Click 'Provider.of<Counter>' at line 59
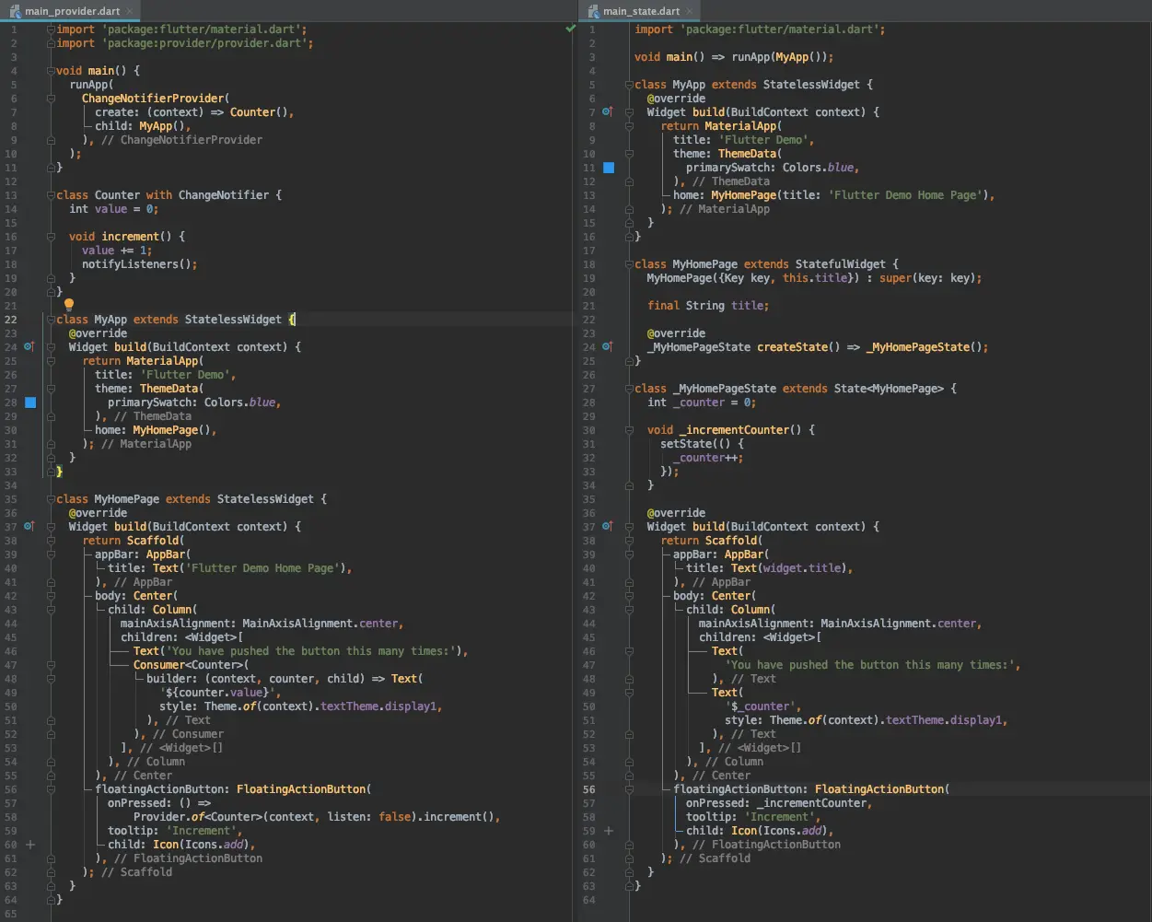Viewport: 1152px width, 922px height. pos(197,817)
